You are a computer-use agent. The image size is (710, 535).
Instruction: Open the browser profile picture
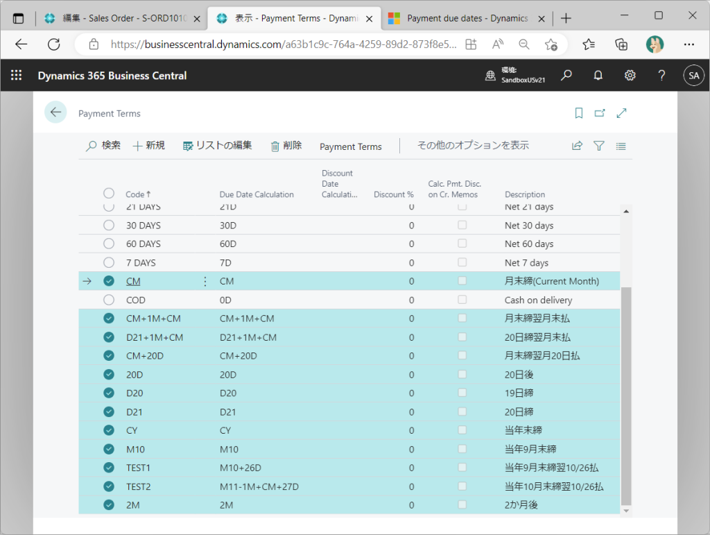pos(655,44)
